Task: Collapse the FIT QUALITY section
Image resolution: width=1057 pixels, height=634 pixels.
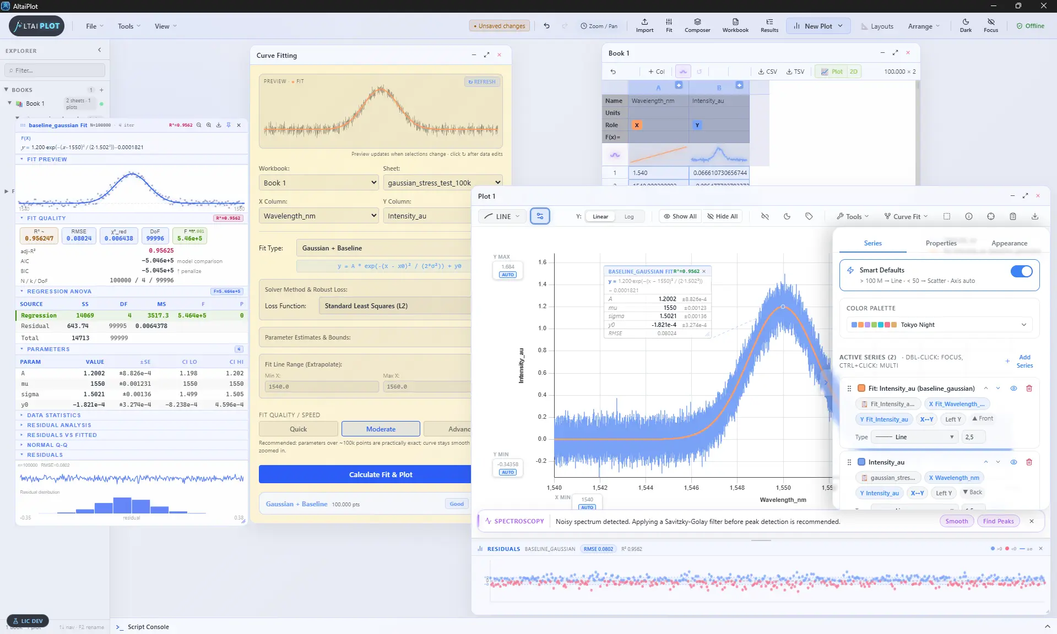Action: pos(46,218)
